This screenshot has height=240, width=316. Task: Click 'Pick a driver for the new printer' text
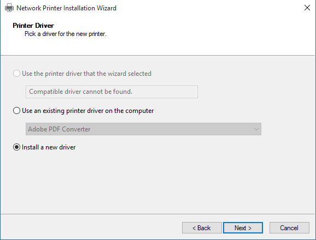coord(66,34)
